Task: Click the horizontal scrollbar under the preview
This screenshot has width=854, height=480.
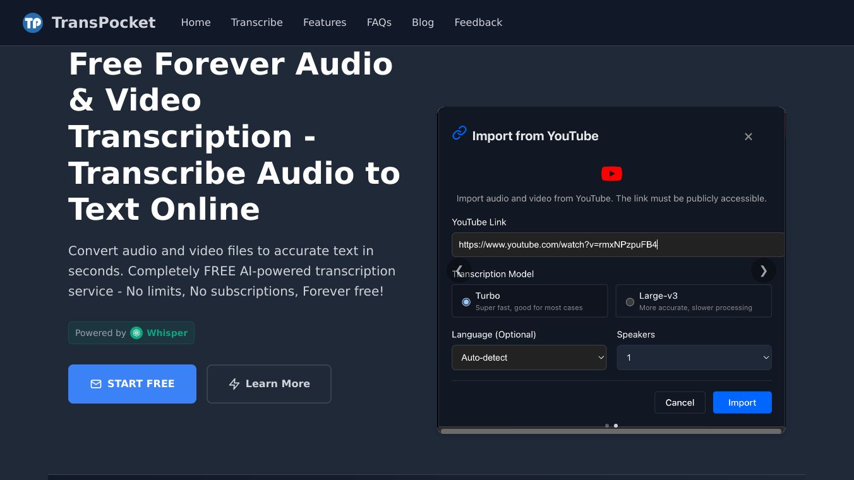Action: 611,431
